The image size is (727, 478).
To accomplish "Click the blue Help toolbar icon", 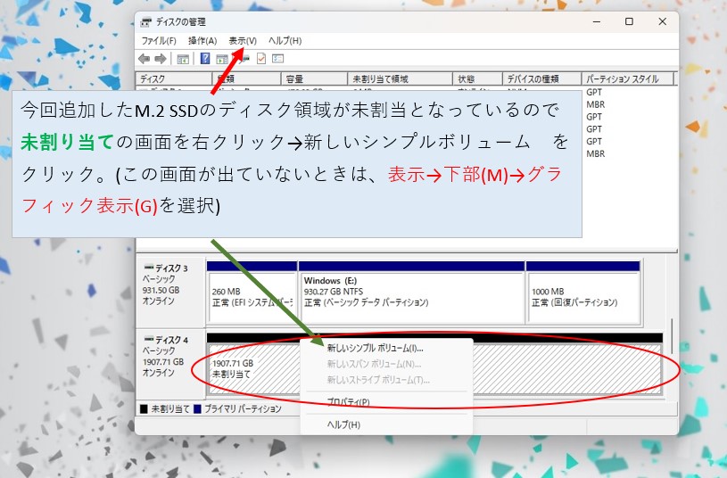I will [x=205, y=59].
